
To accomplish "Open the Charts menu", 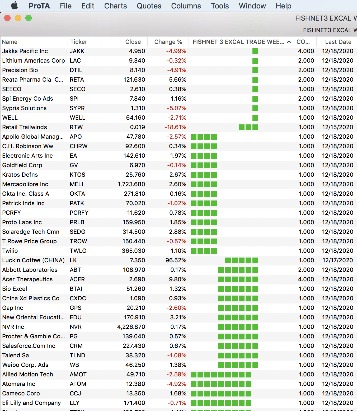I will tap(115, 6).
